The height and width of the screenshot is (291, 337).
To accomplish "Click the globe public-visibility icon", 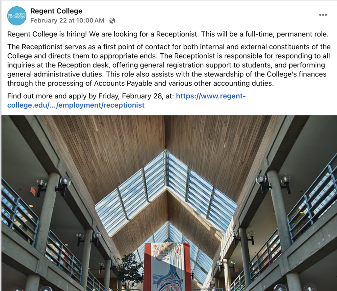I will (112, 21).
